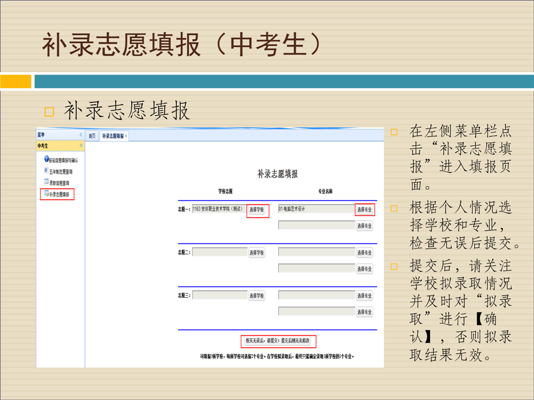Collapse the 中考生 menu section
This screenshot has width=534, height=400.
click(x=81, y=146)
